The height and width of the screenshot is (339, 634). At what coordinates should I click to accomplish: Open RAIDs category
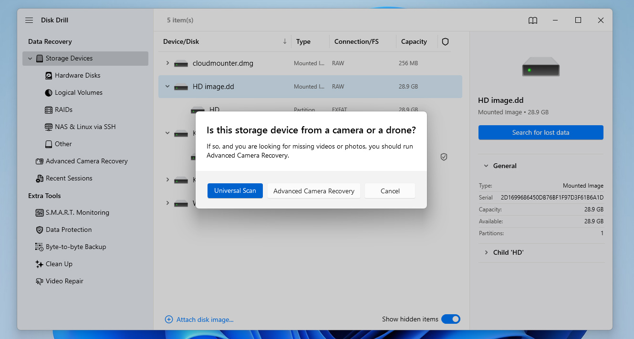63,110
